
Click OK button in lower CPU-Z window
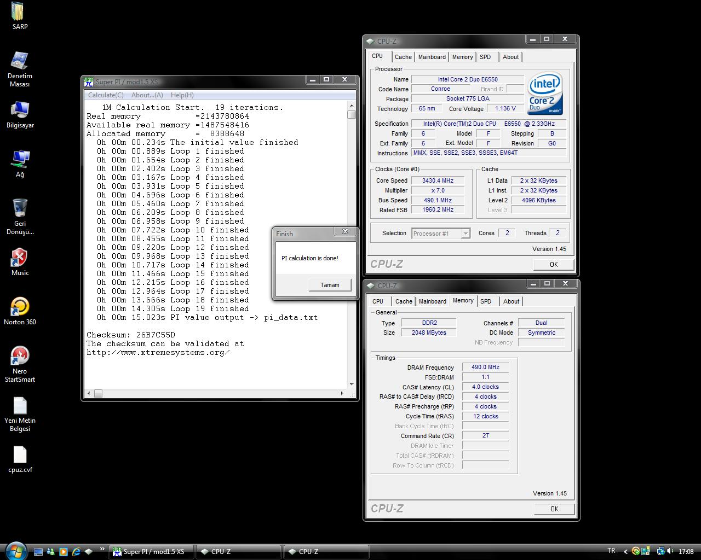pos(554,509)
